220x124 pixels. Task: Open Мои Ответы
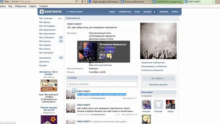(45, 49)
